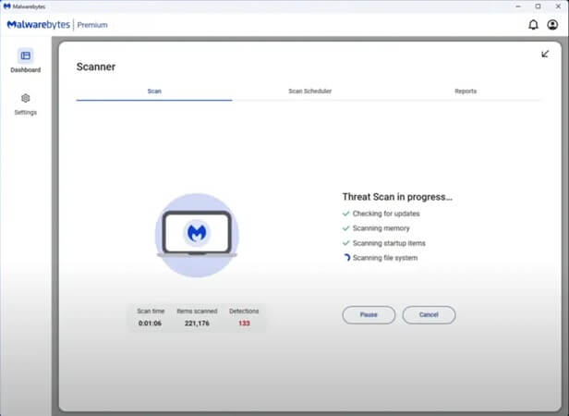Click the Malwarebytes title bar logo icon
Image resolution: width=569 pixels, height=416 pixels.
coord(6,6)
